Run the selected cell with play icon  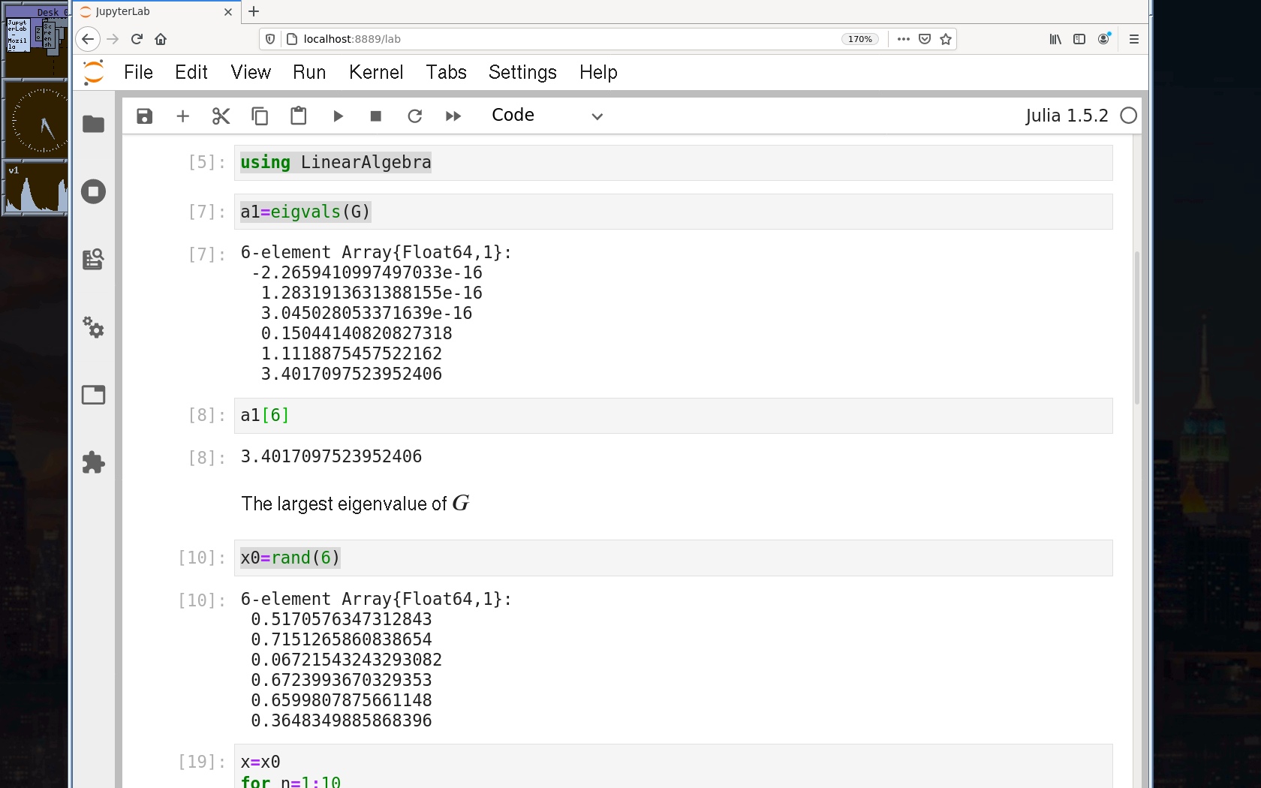[x=338, y=116]
